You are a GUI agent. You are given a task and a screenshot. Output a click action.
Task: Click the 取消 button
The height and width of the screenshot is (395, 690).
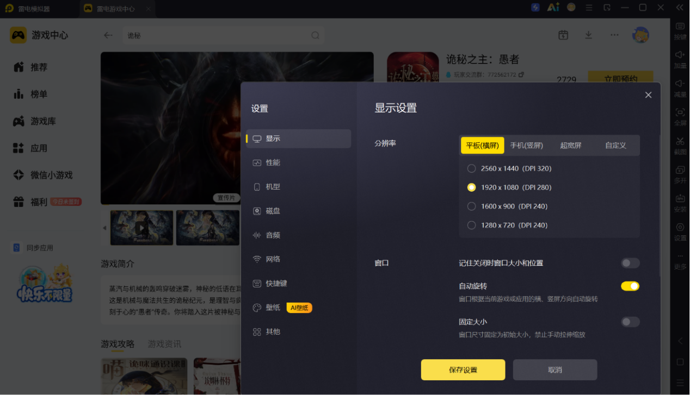[555, 370]
